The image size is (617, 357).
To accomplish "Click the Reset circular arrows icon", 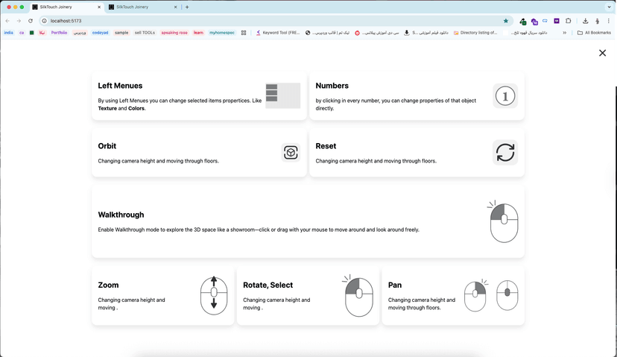I will (505, 152).
